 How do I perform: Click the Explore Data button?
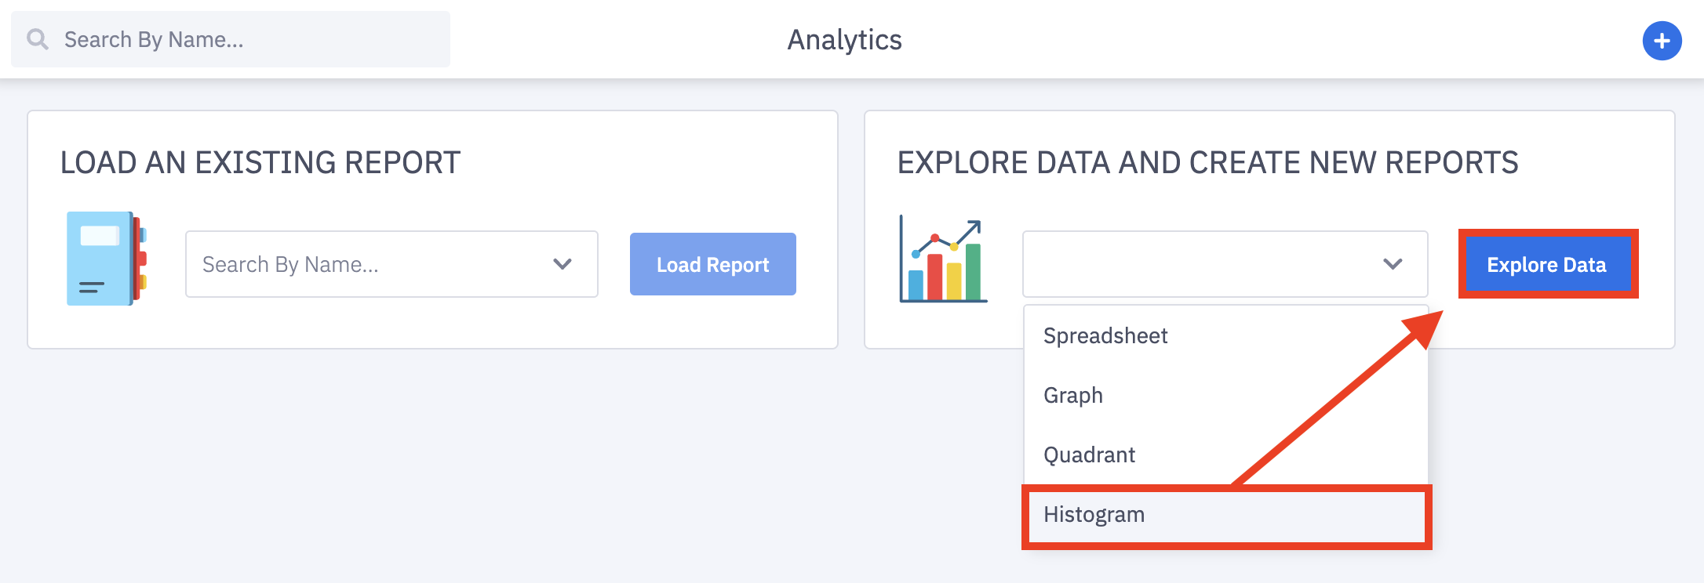1547,265
